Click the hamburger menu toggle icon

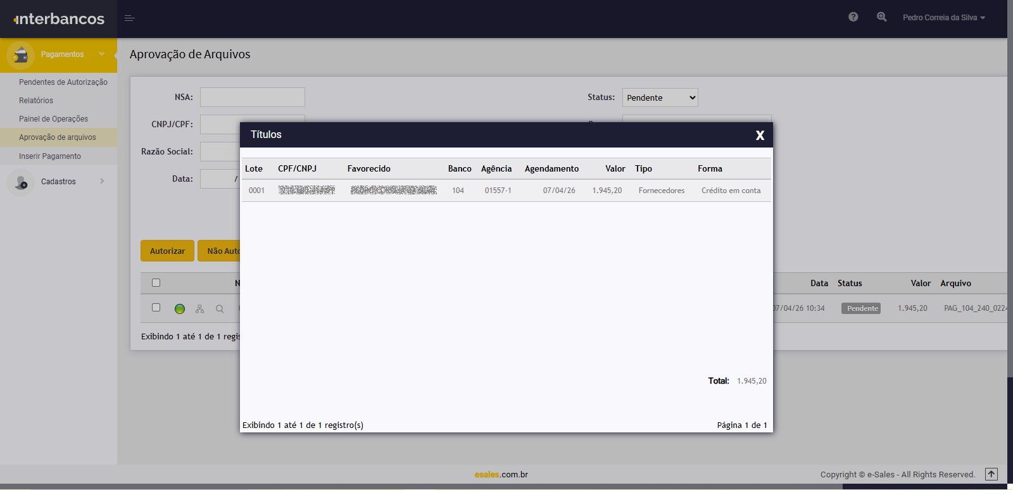(x=130, y=18)
